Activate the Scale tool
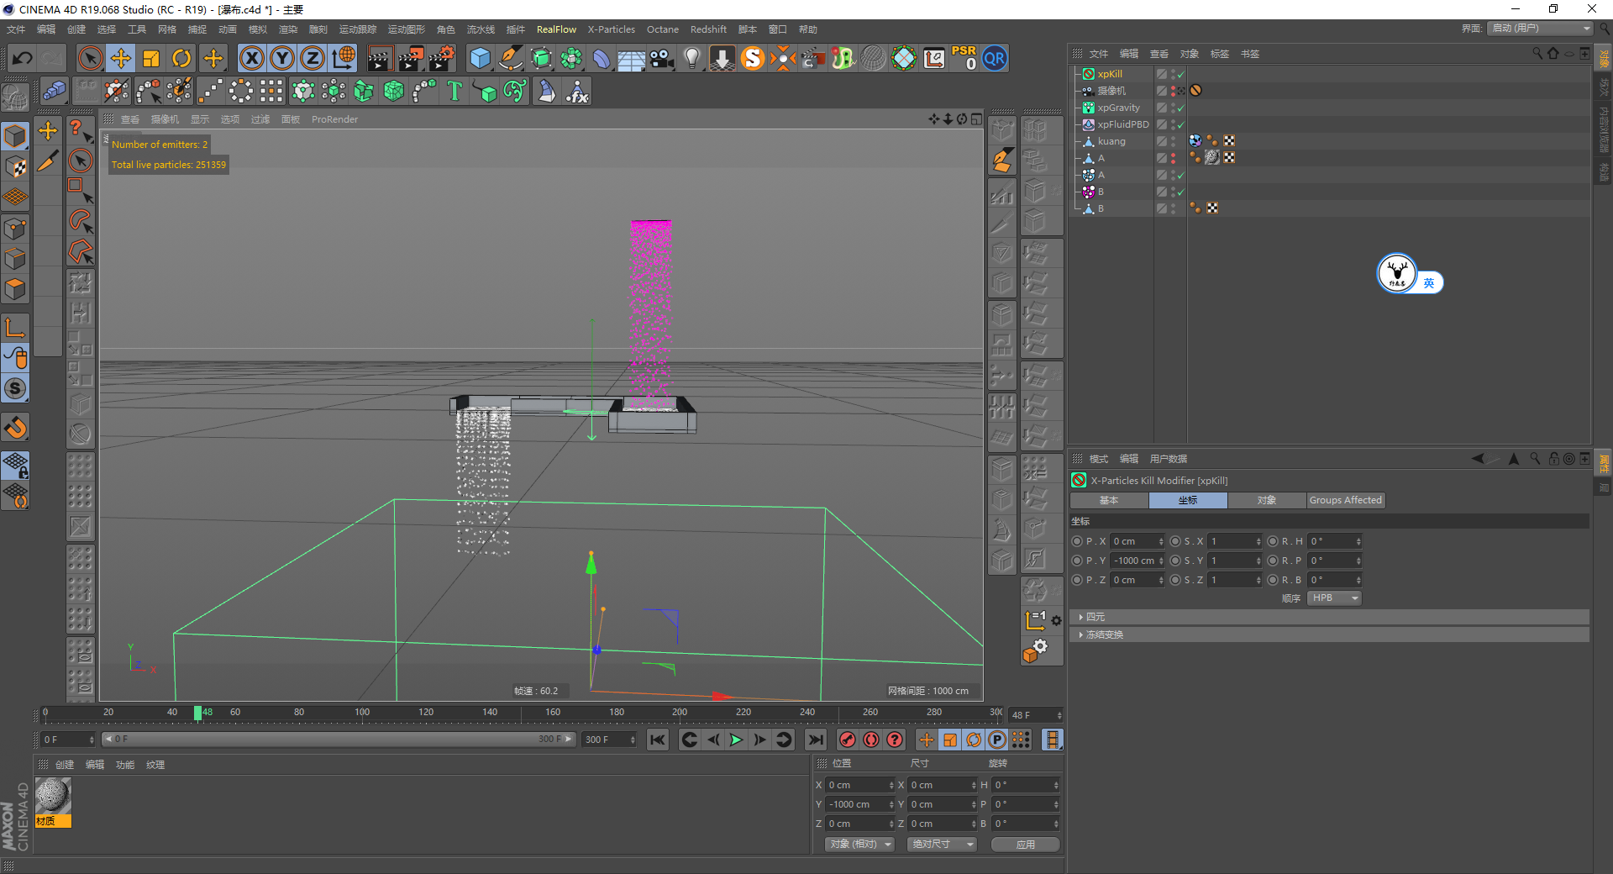 tap(151, 58)
